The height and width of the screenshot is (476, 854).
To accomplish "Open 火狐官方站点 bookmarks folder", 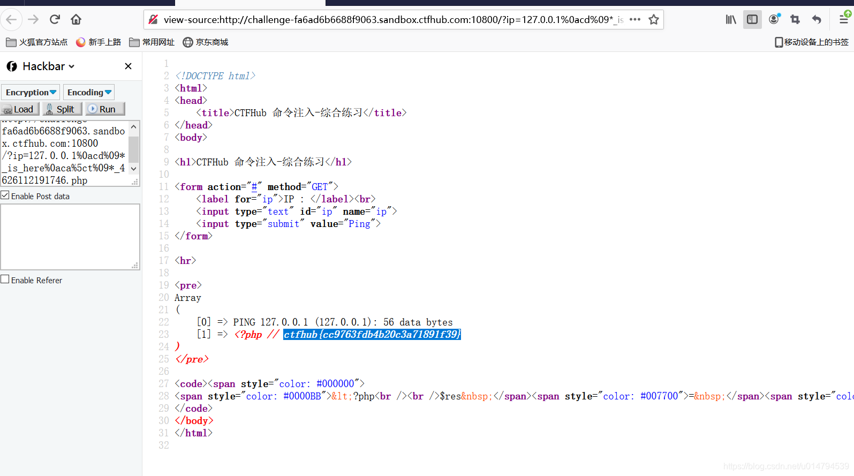I will tap(37, 42).
